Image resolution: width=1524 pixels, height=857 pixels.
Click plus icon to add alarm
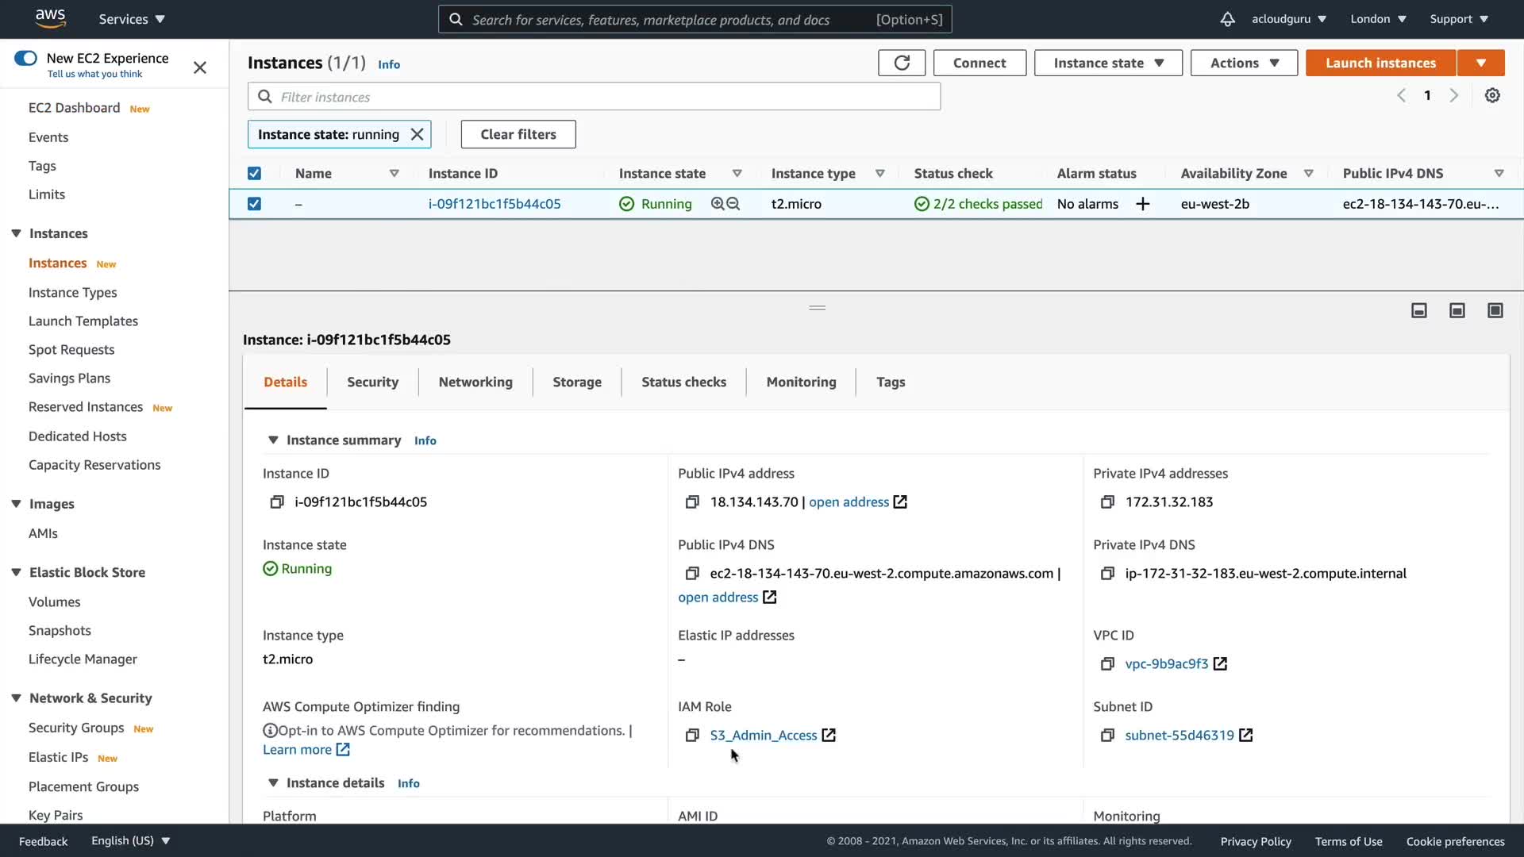pos(1143,204)
